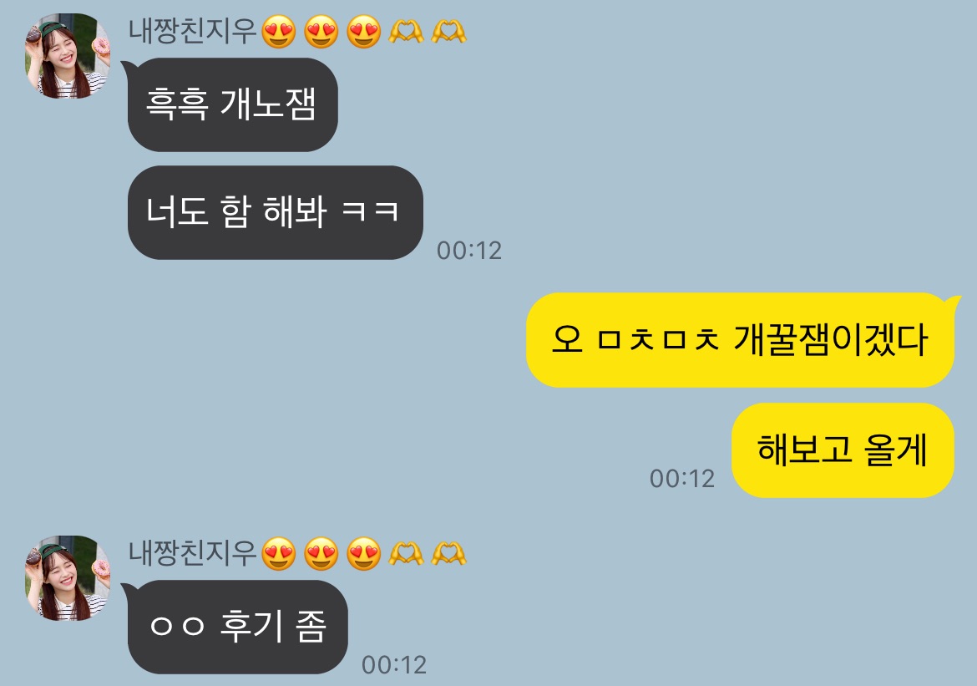Viewport: 977px width, 686px height.
Task: Select the ㅇㅇ 후기 좀 message bubble
Action: (235, 627)
